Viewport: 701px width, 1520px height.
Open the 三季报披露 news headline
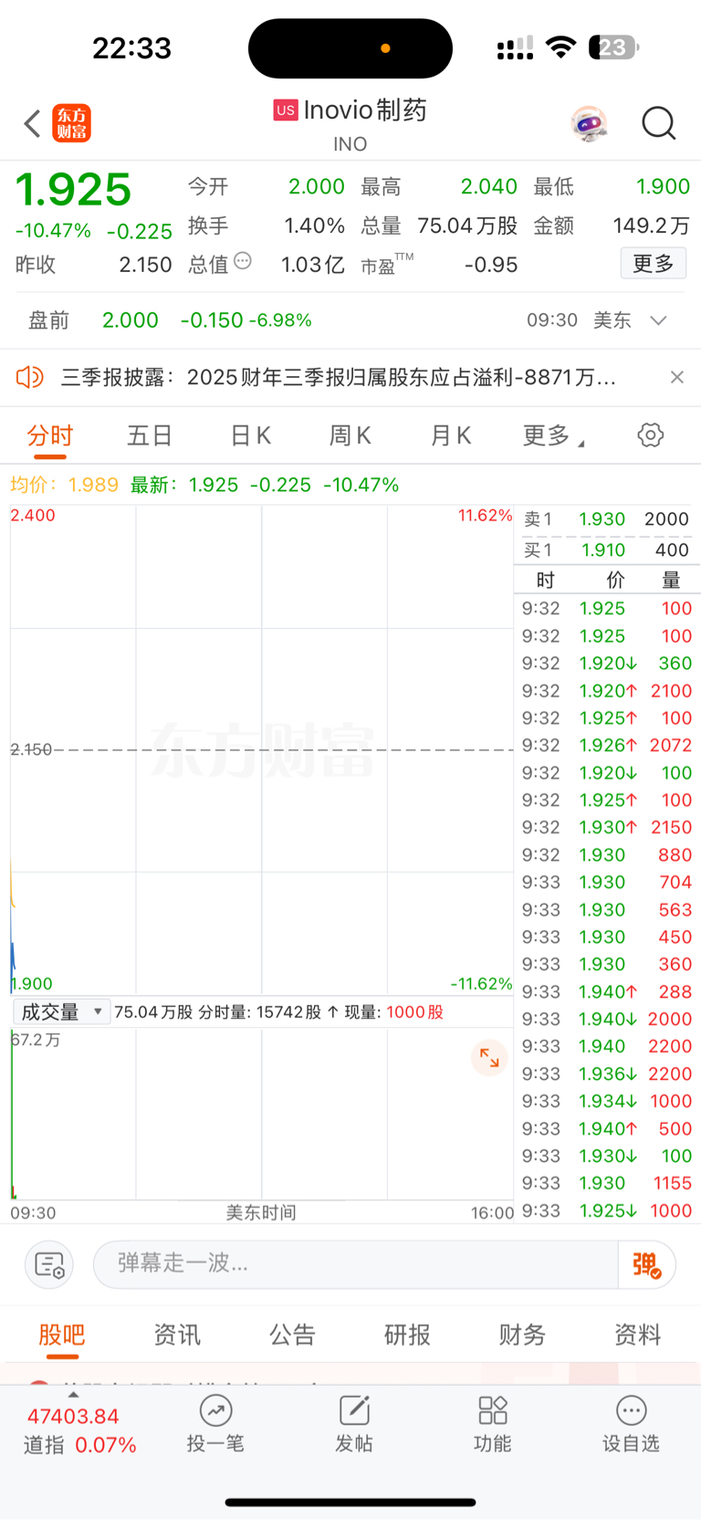pos(338,377)
